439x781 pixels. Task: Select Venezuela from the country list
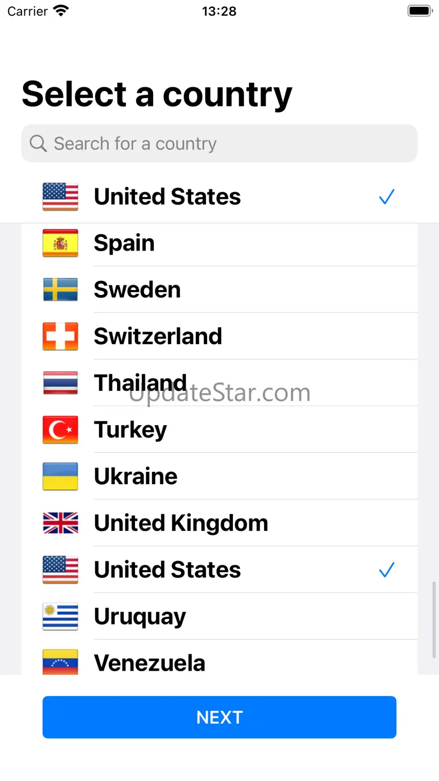click(149, 662)
